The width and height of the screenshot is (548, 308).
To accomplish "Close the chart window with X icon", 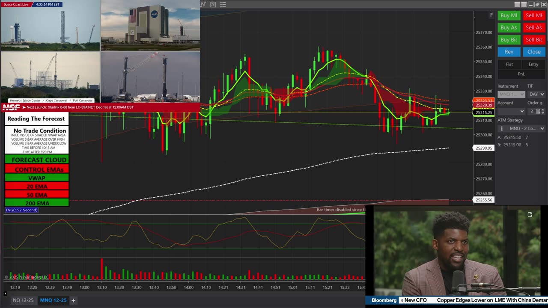I will (544, 4).
